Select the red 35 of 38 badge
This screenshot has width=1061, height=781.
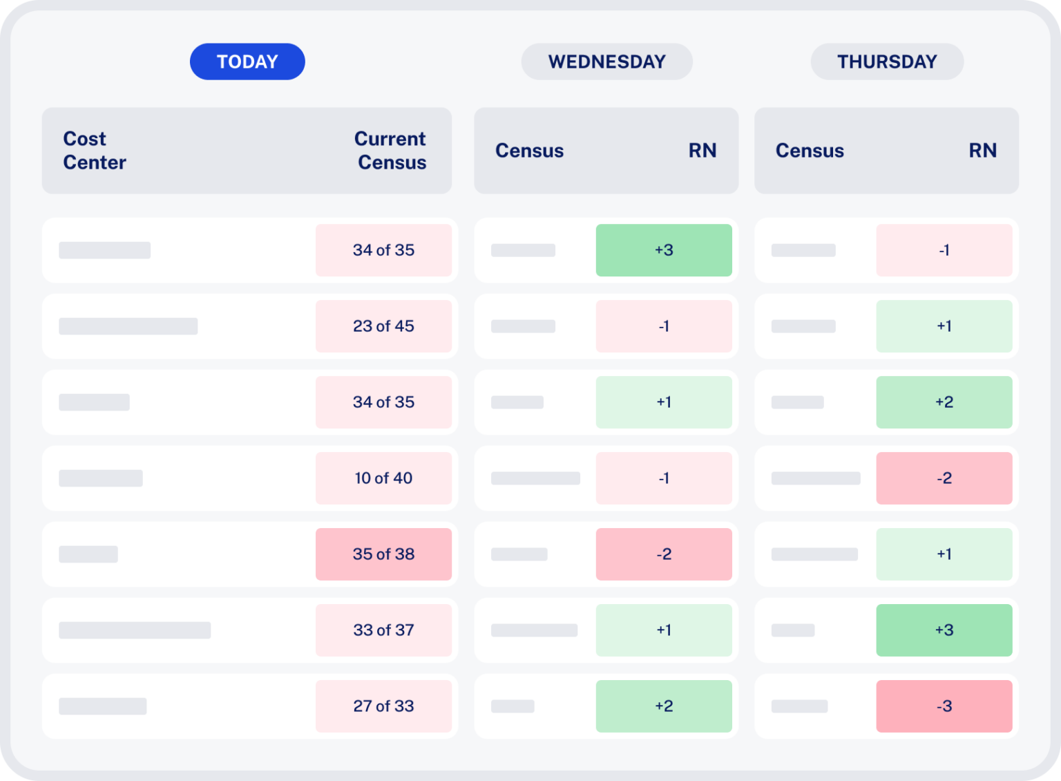[384, 554]
